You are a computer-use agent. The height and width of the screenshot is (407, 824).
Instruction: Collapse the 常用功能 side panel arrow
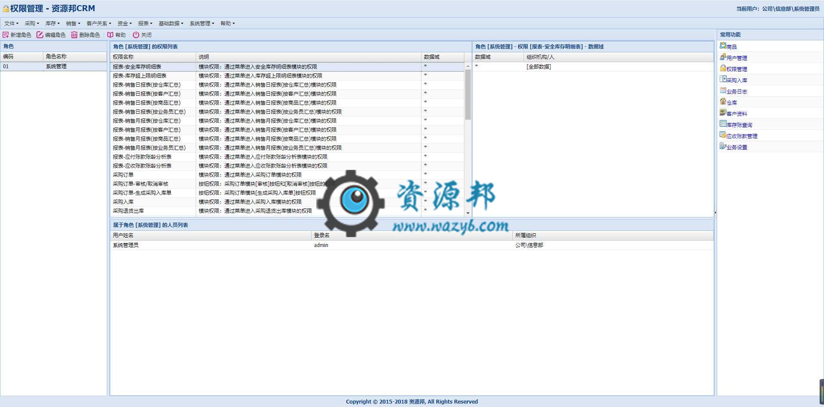pos(715,212)
